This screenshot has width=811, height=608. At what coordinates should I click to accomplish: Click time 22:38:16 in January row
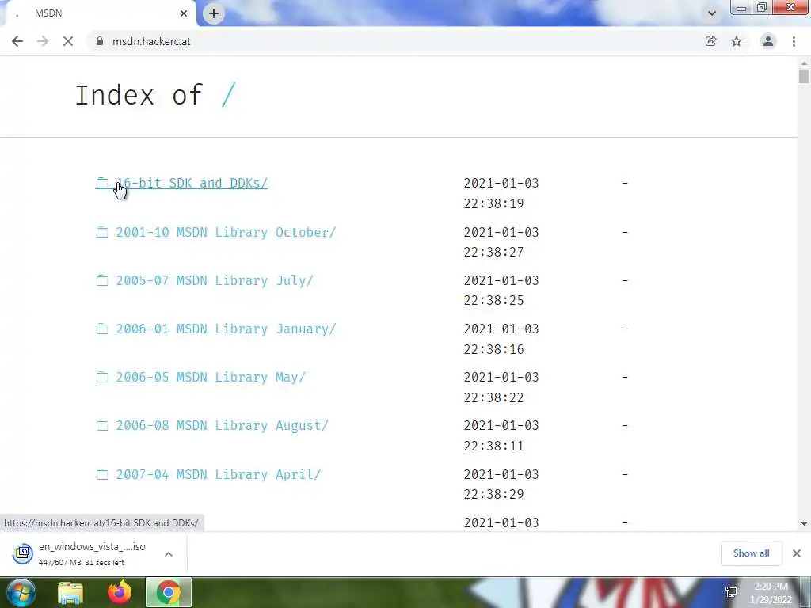coord(494,349)
